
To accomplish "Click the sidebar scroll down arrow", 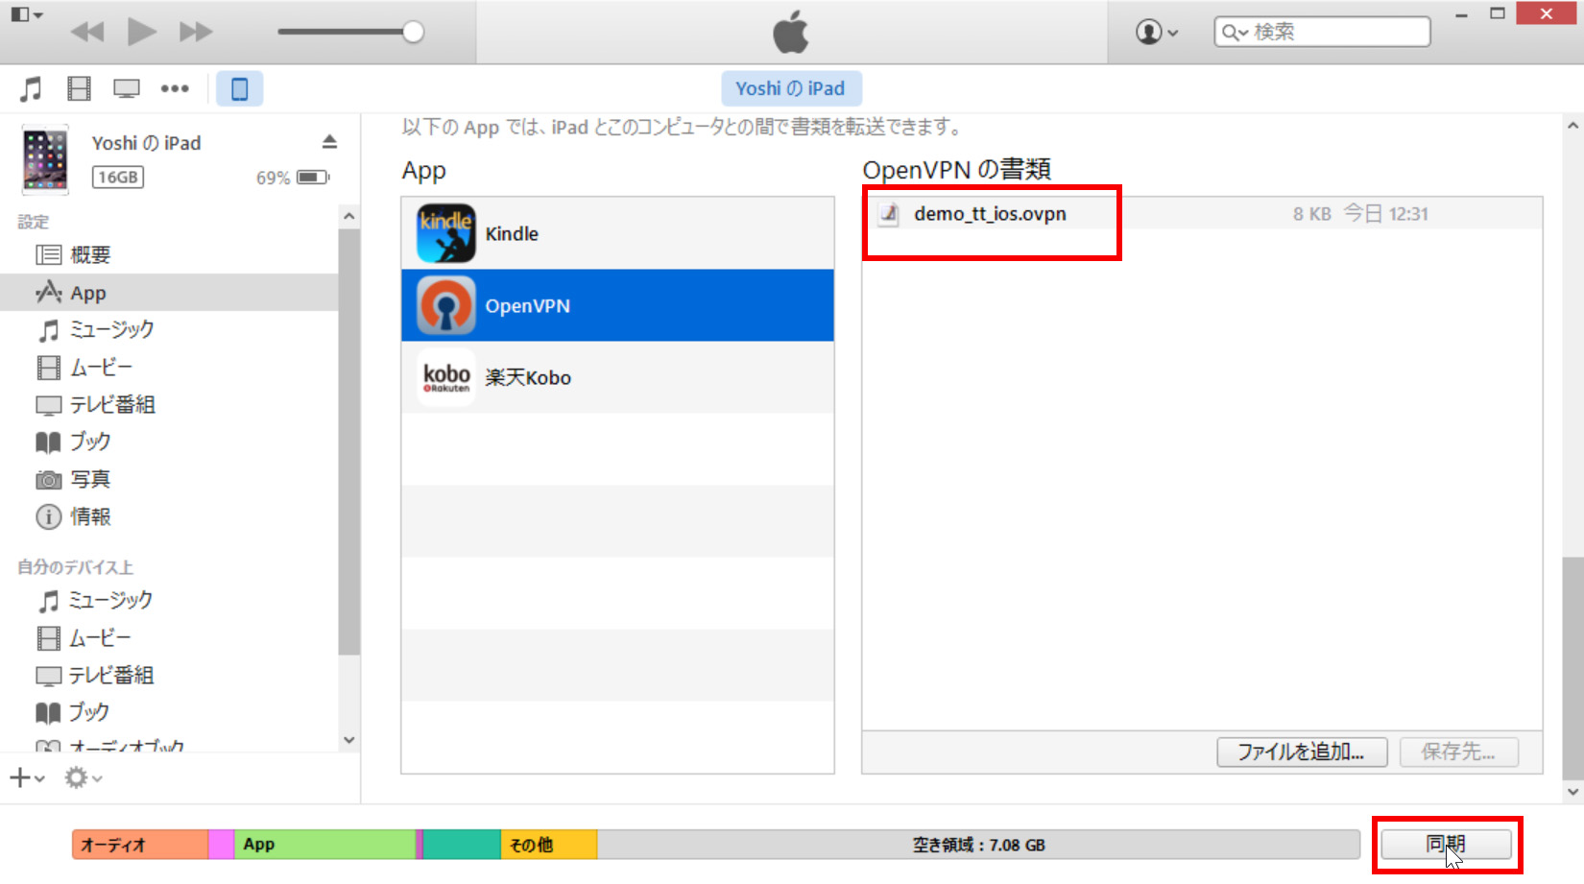I will click(349, 740).
